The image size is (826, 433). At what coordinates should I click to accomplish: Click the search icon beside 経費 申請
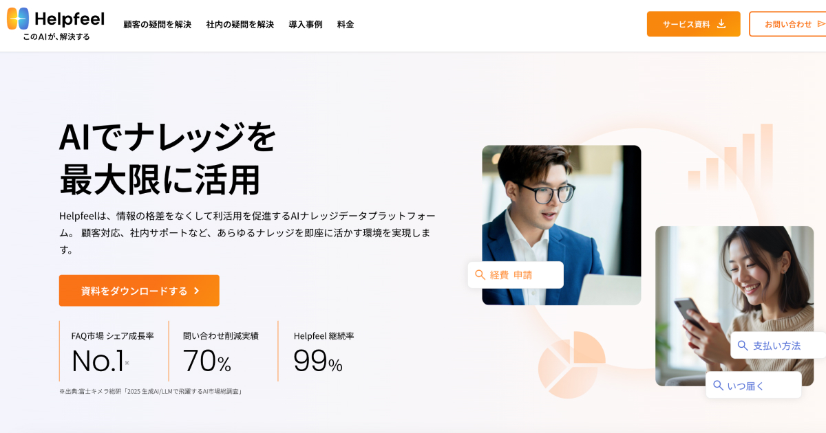point(480,275)
